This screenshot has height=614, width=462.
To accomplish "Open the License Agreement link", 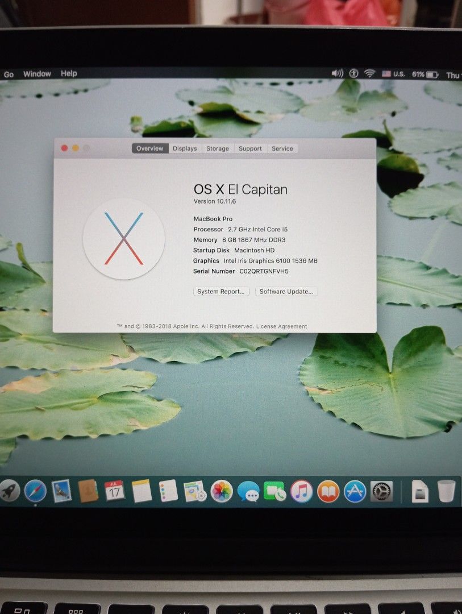I will pos(281,326).
